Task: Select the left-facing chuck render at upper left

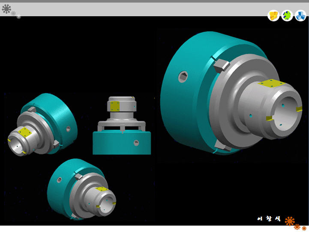Action: pyautogui.click(x=42, y=125)
